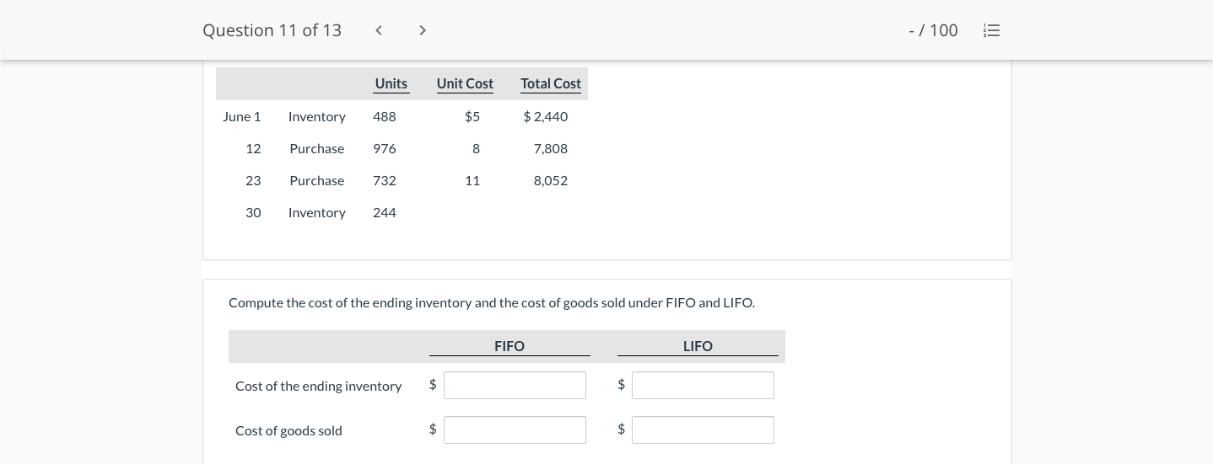
Task: Click the FIFO column heading
Action: (509, 346)
